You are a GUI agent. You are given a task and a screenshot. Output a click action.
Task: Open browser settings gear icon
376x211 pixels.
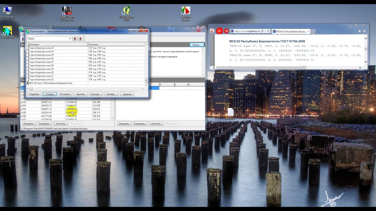coord(365,31)
